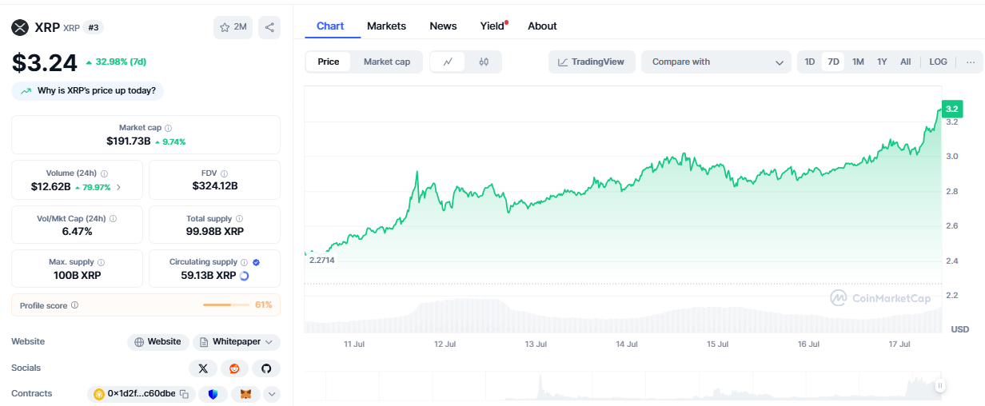Open the About tab
Screen dimensions: 985x406
point(542,26)
